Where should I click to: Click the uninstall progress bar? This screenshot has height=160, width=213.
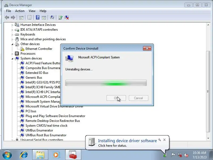pos(106,83)
